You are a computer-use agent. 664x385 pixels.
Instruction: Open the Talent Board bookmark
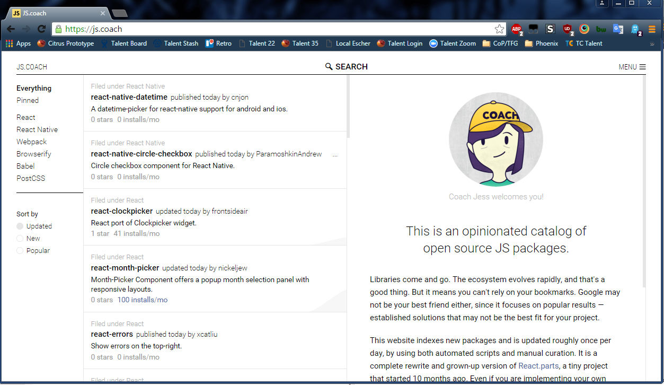click(123, 43)
